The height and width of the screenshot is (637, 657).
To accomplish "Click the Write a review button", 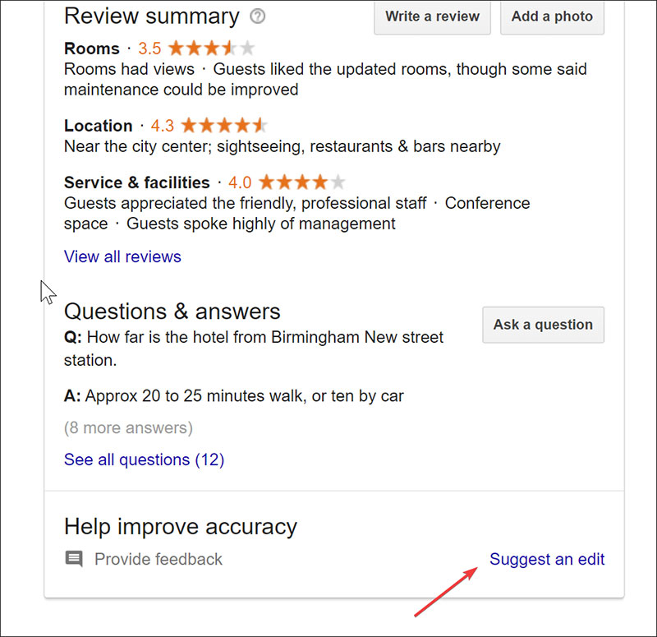I will 432,16.
